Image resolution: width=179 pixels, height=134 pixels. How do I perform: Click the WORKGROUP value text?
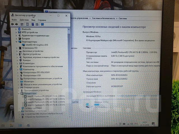pos(117,86)
